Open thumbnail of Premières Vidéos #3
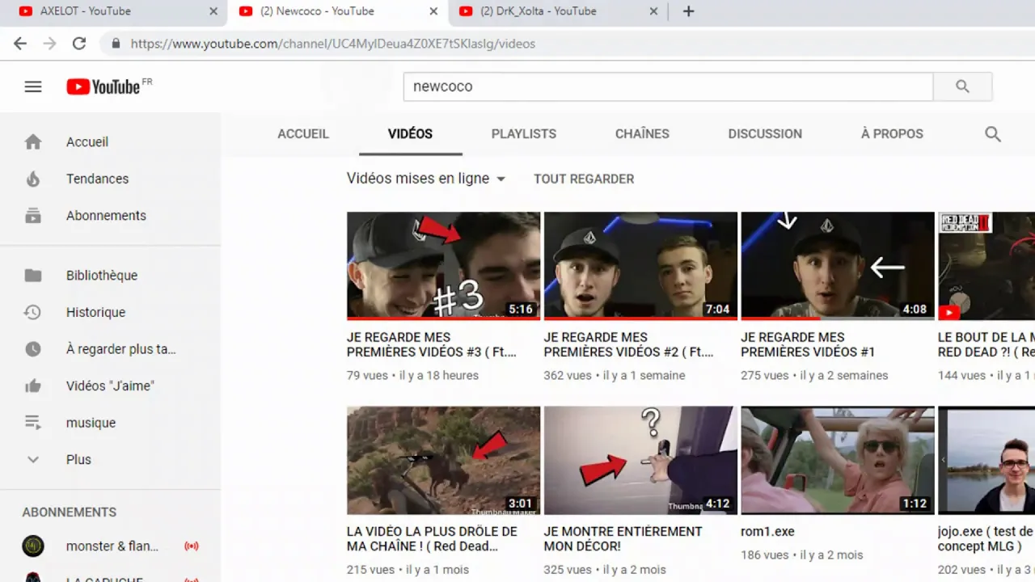1035x582 pixels. [x=443, y=266]
